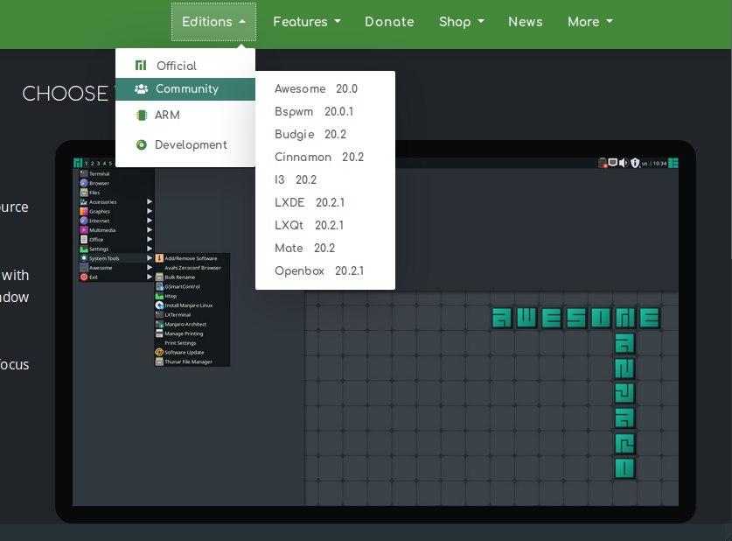Click Bulk Rename in the screenshot's submenu
This screenshot has width=732, height=541.
tap(192, 277)
